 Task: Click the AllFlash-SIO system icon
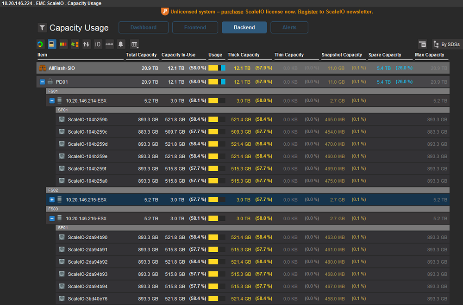click(43, 68)
